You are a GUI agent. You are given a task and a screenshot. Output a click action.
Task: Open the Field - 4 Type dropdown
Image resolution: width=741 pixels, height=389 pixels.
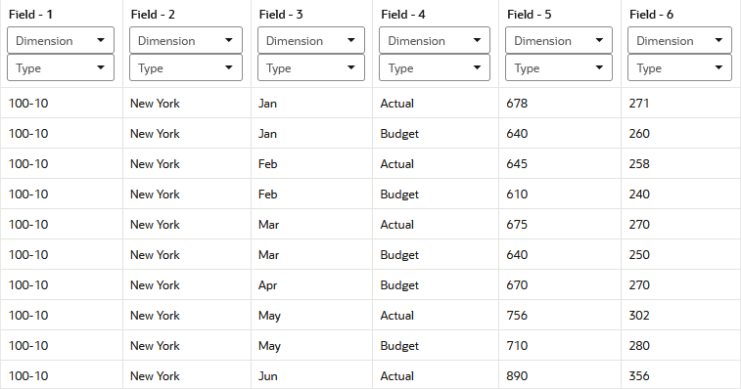pos(435,68)
